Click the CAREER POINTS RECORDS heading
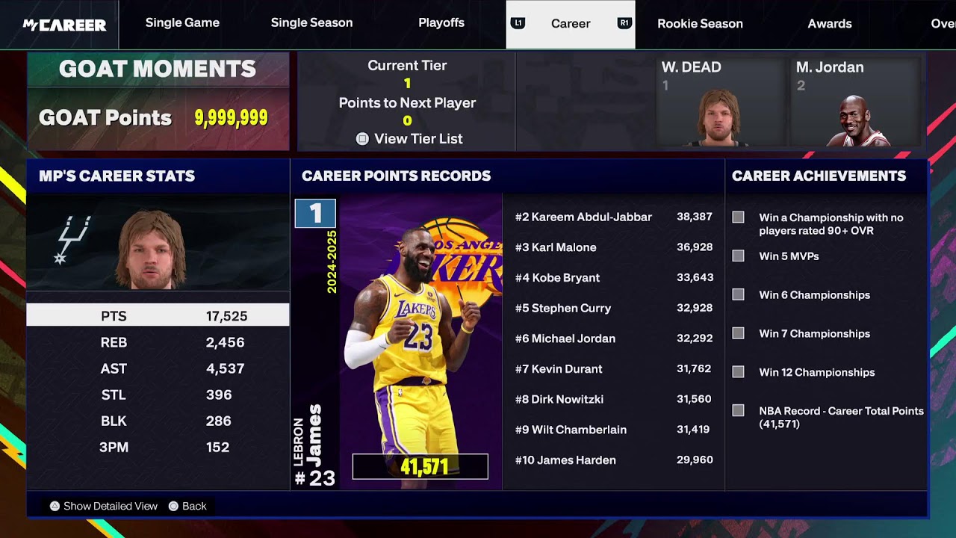The width and height of the screenshot is (956, 538). click(396, 176)
